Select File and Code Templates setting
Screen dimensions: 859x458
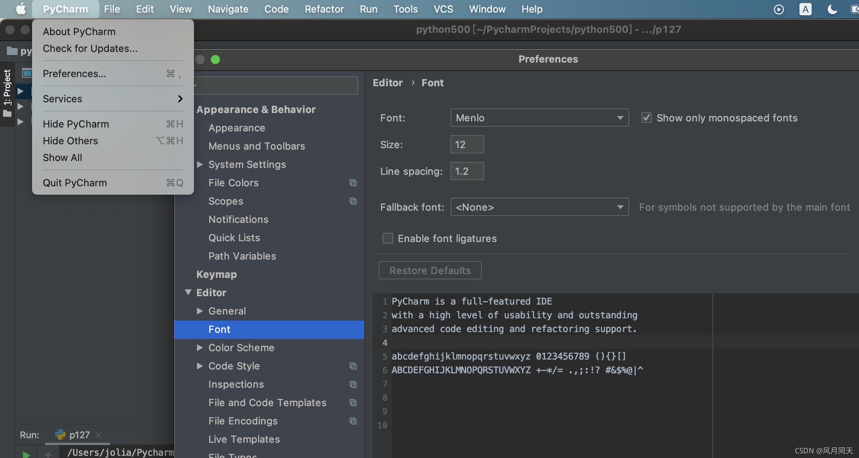267,403
